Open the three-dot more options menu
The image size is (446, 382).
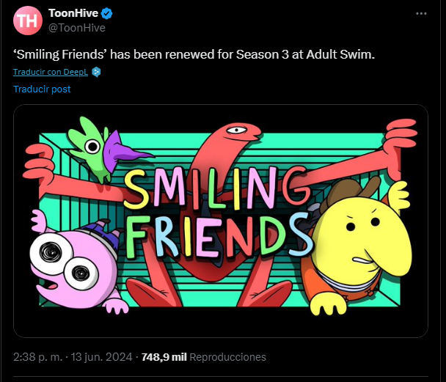(x=421, y=14)
